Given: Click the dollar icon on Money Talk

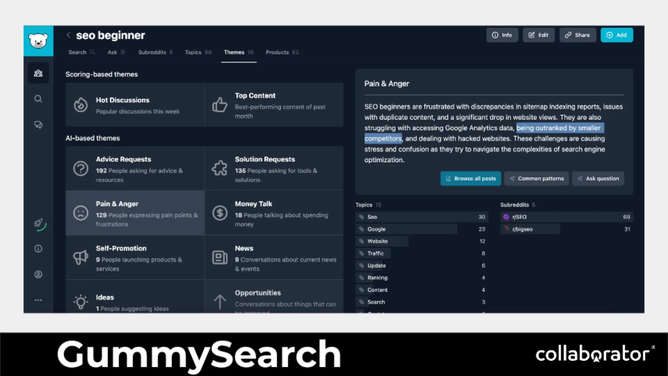Looking at the screenshot, I should (x=220, y=213).
